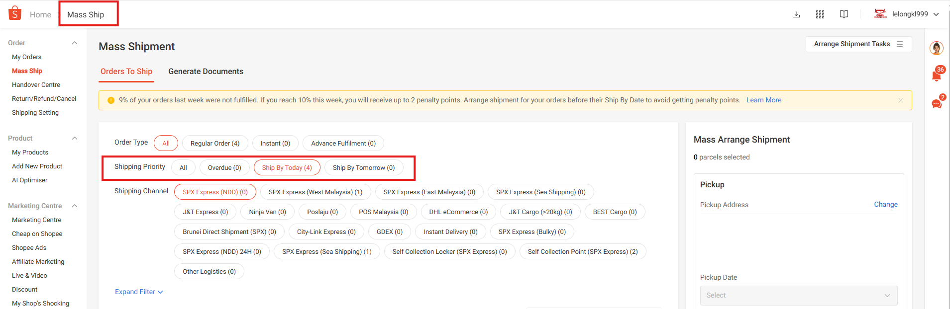Open the seller education book icon
Screen dimensions: 950x309
click(x=844, y=14)
